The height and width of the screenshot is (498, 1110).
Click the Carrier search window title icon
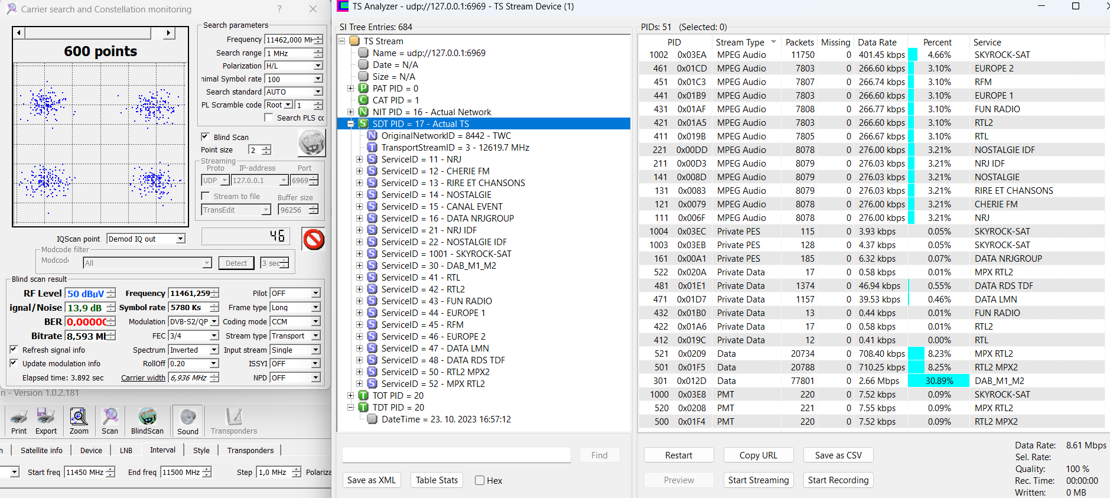coord(11,9)
